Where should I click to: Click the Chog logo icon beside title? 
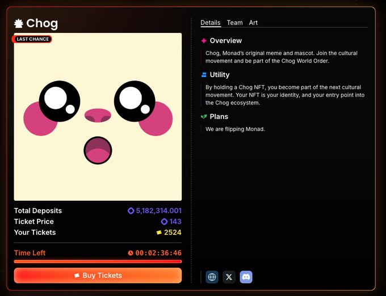(x=19, y=24)
